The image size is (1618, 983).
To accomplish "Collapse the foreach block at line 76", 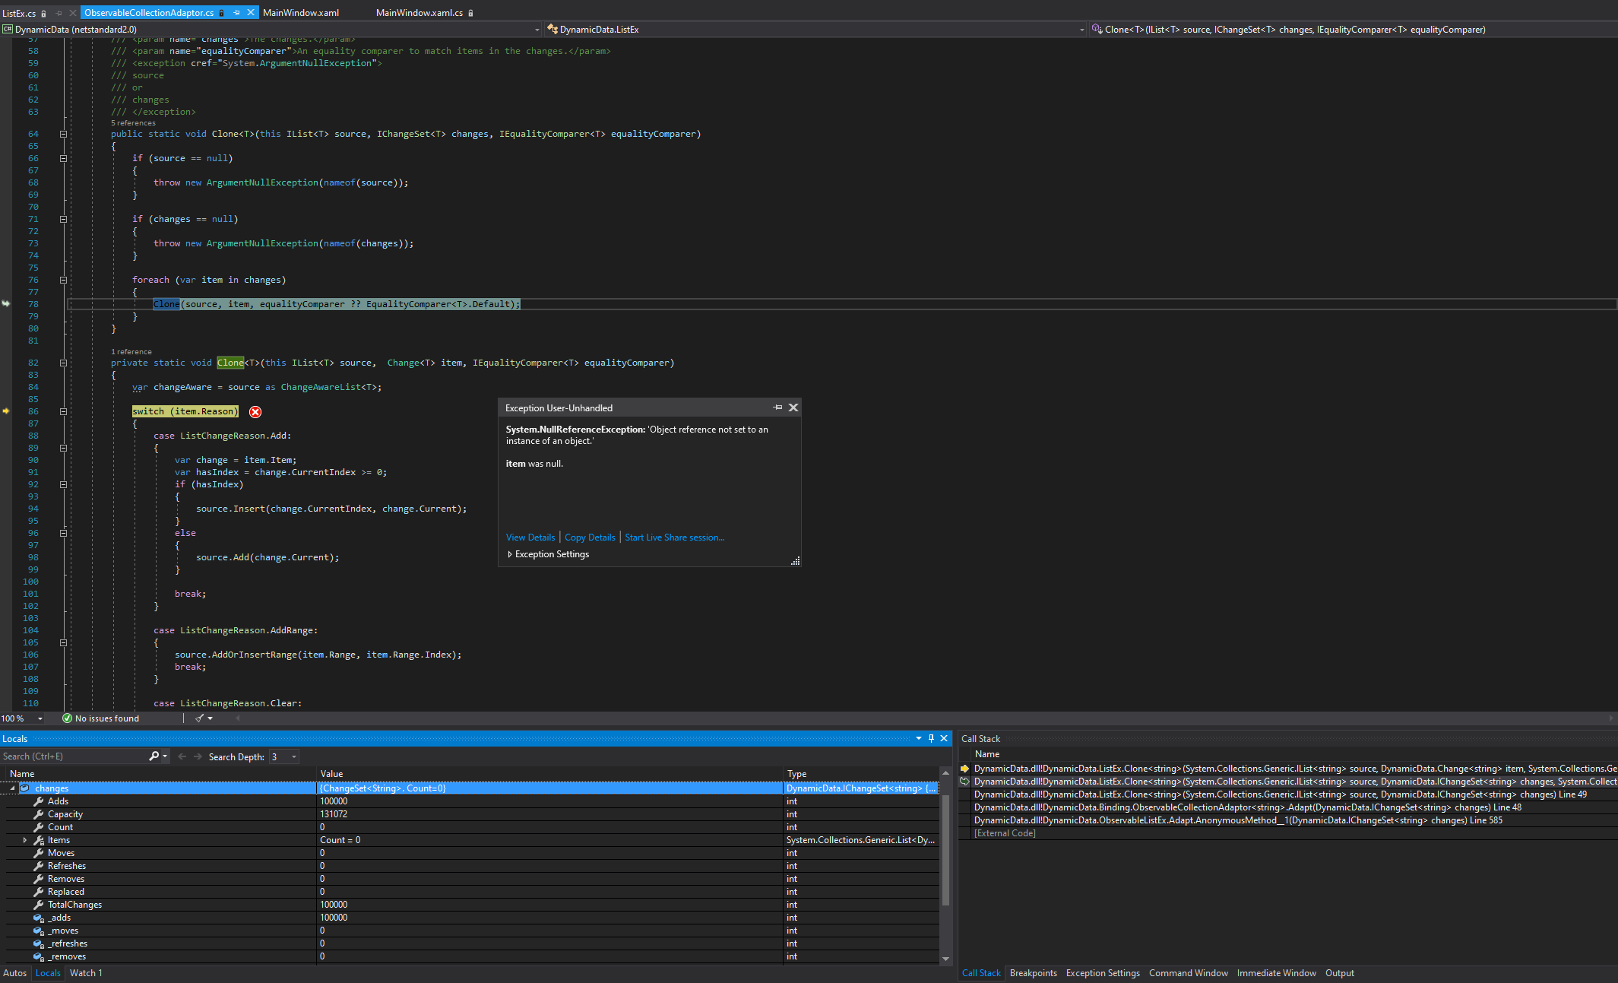I will [63, 280].
